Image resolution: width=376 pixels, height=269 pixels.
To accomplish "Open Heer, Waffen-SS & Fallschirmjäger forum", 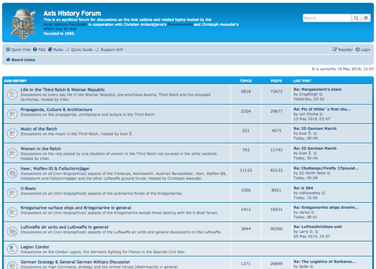I will click(55, 169).
